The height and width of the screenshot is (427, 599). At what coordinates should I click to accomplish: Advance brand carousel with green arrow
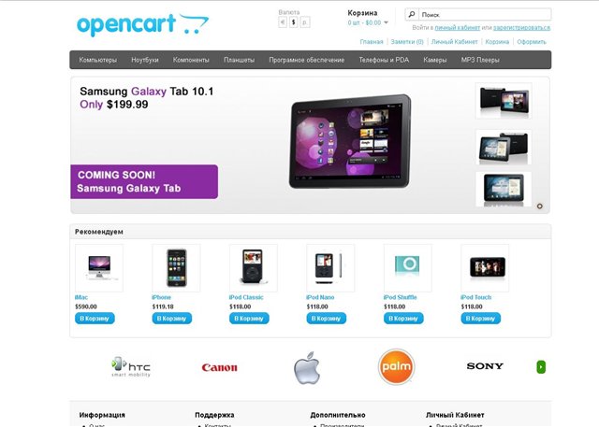pyautogui.click(x=541, y=367)
